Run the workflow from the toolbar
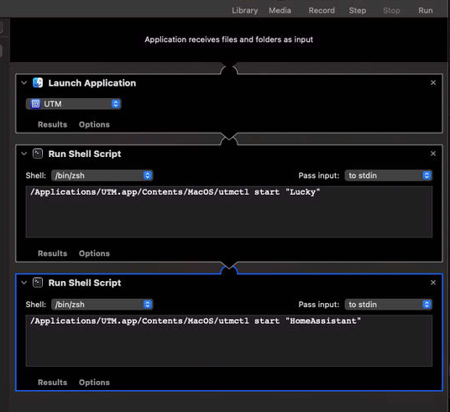The height and width of the screenshot is (412, 450). [x=426, y=11]
